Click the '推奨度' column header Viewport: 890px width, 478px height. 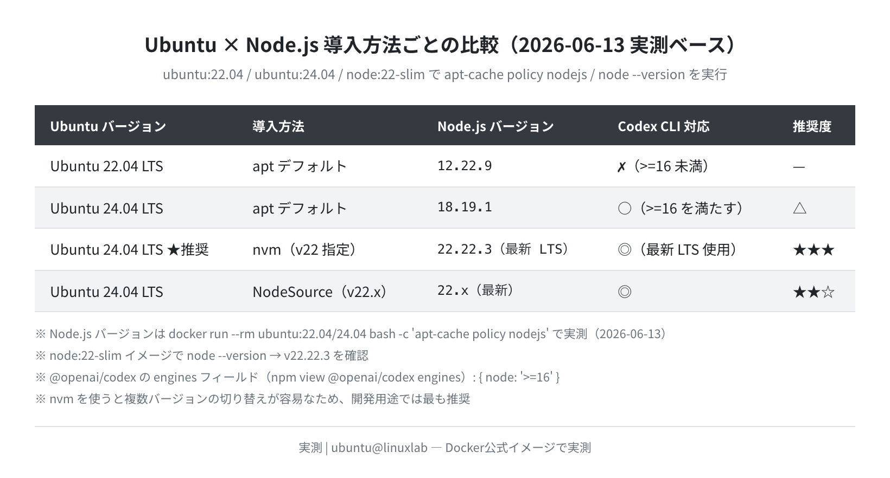pos(812,126)
